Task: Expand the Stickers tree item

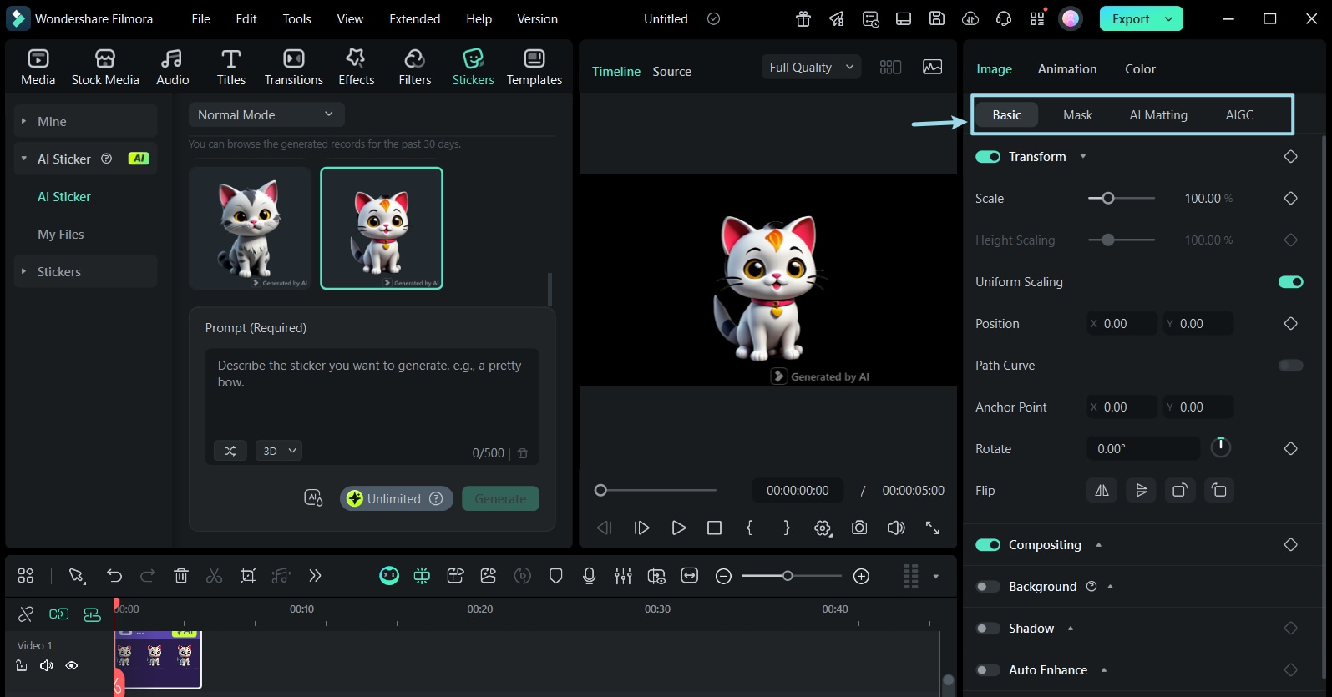Action: click(x=23, y=271)
